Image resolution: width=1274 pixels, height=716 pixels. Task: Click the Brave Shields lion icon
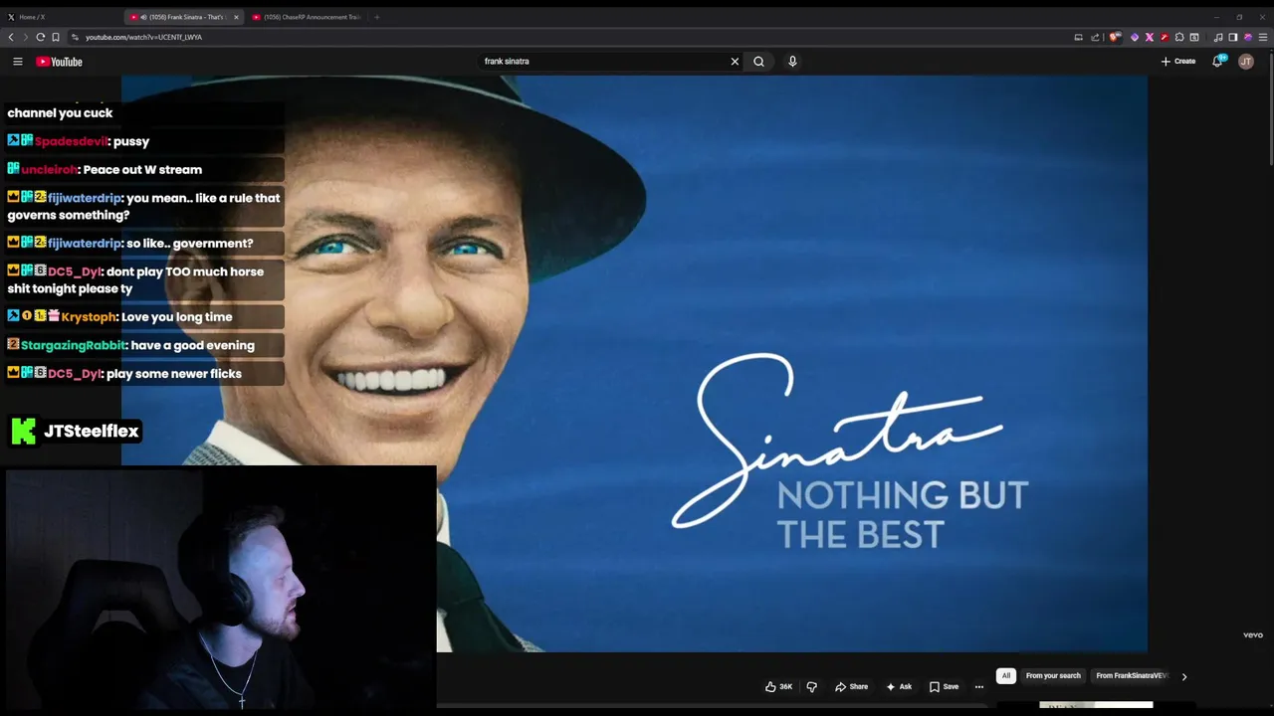pyautogui.click(x=1115, y=37)
